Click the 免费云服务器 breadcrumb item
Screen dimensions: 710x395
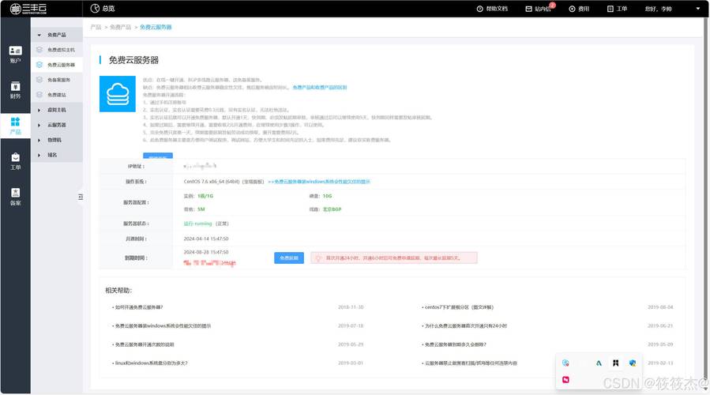[156, 27]
